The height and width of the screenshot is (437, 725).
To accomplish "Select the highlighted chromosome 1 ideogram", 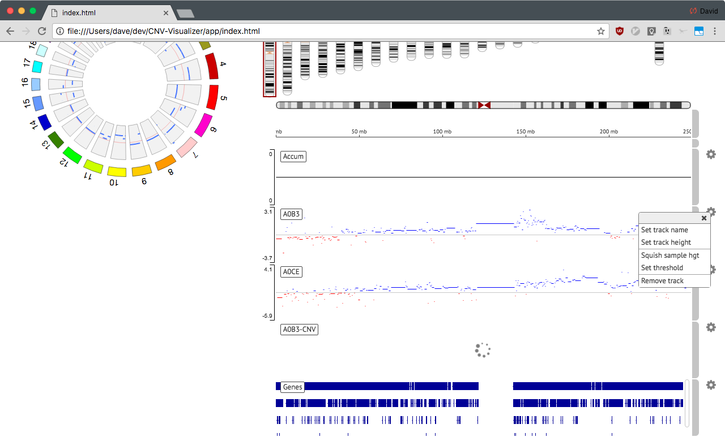I will tap(270, 68).
